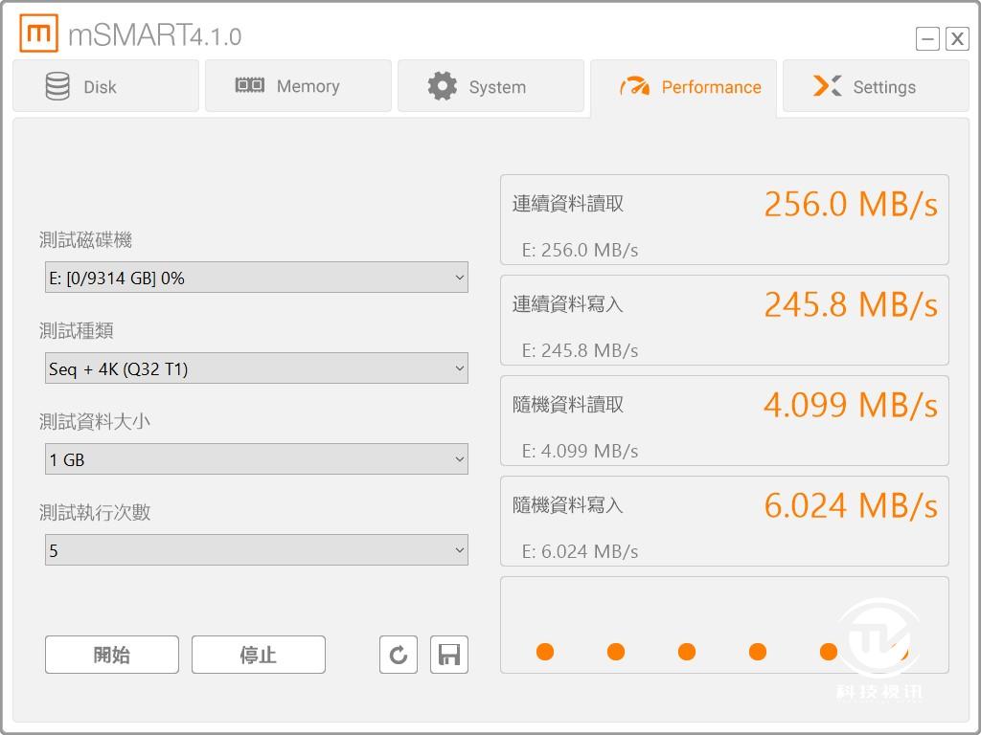Click the Disk tab database icon
The image size is (981, 735).
(58, 85)
